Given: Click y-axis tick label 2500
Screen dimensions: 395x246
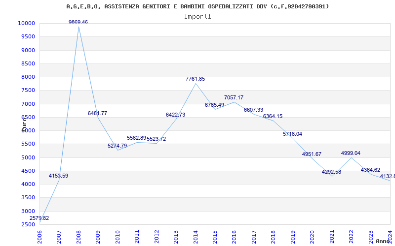Looking at the screenshot, I should point(28,224).
